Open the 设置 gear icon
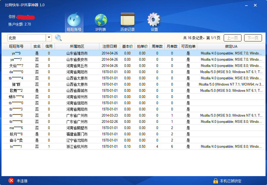The width and height of the screenshot is (267, 185). pos(154,19)
